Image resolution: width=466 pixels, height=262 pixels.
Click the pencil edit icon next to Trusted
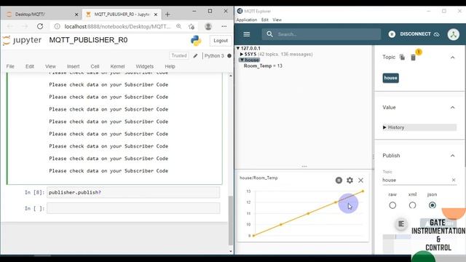(x=195, y=55)
